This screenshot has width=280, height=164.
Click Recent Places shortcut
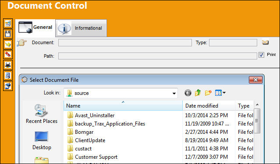point(42,114)
